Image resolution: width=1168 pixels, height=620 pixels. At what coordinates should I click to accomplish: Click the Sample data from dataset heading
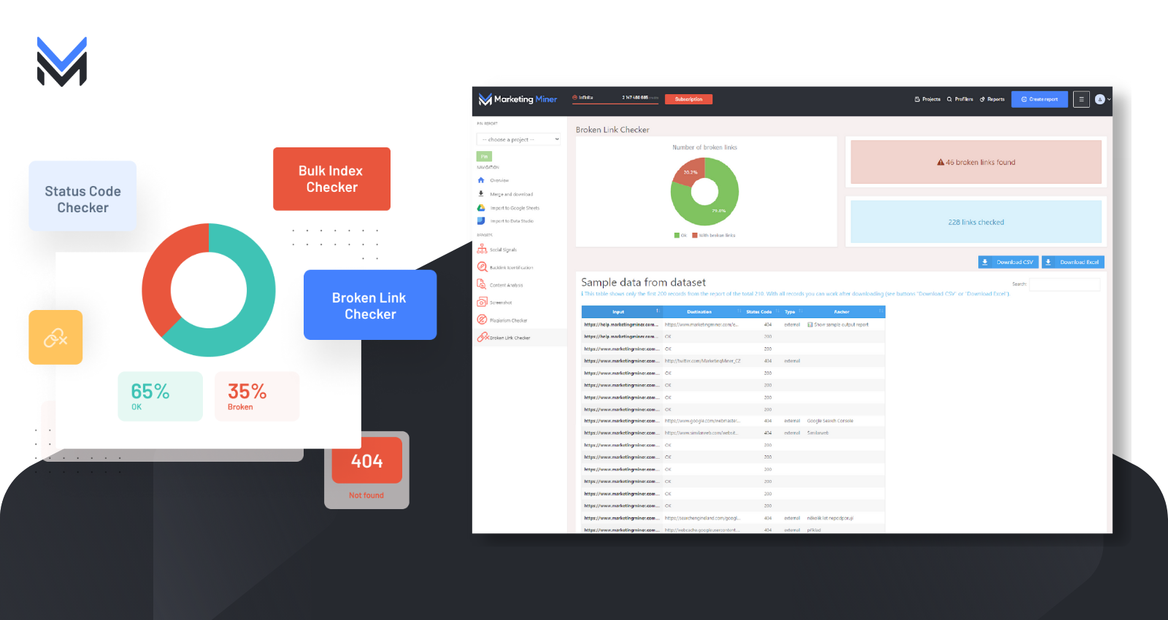(643, 282)
